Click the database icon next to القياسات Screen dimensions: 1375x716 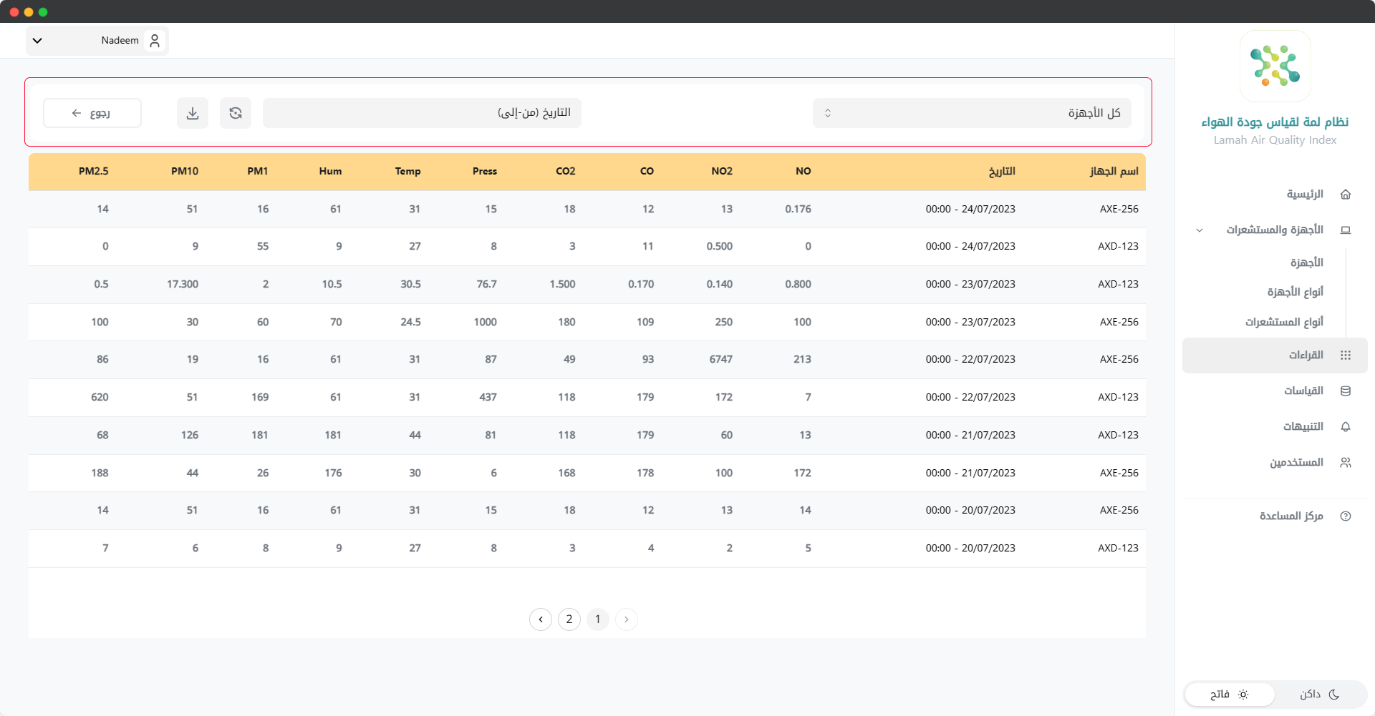pyautogui.click(x=1346, y=391)
